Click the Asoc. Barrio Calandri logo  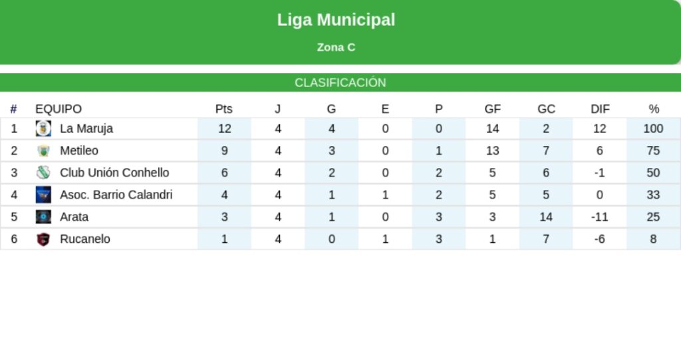[x=43, y=195]
